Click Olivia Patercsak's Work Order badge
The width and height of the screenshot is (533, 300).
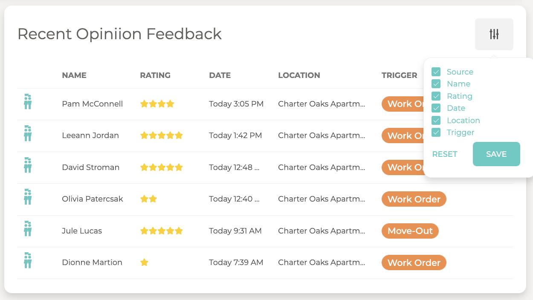click(x=414, y=199)
